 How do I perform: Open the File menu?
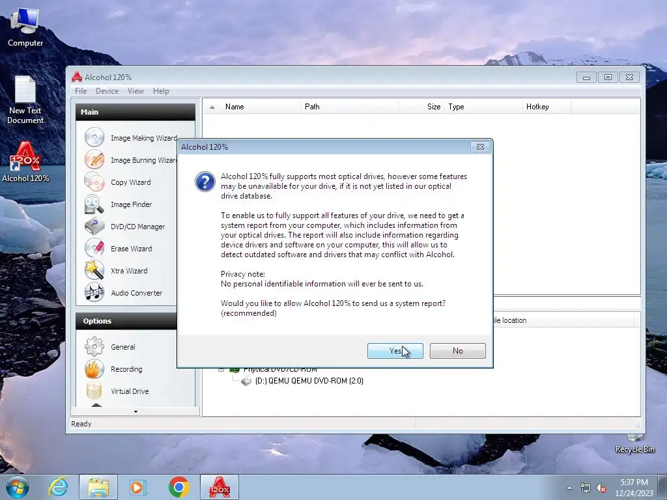point(81,91)
